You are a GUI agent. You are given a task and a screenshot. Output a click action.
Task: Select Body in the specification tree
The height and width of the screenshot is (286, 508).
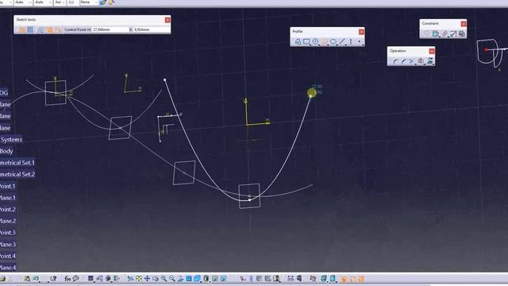[x=6, y=151]
